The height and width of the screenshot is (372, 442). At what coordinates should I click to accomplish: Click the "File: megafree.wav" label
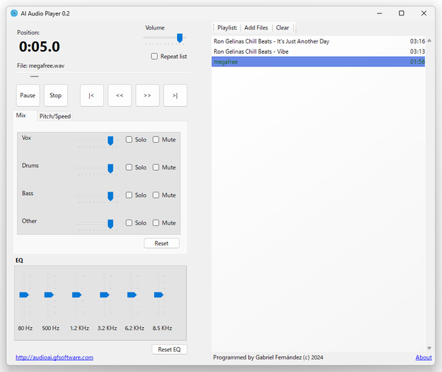[41, 66]
